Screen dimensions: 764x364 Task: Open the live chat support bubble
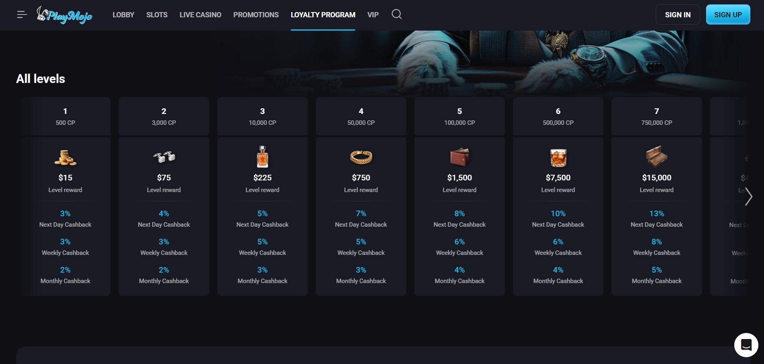pyautogui.click(x=746, y=345)
